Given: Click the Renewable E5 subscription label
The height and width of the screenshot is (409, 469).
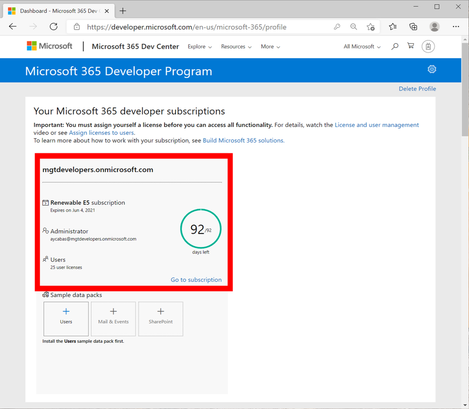Looking at the screenshot, I should (88, 203).
